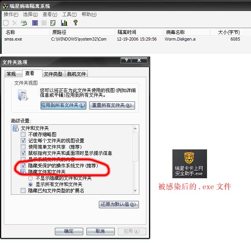Click the 应用 (A) button

132,231
